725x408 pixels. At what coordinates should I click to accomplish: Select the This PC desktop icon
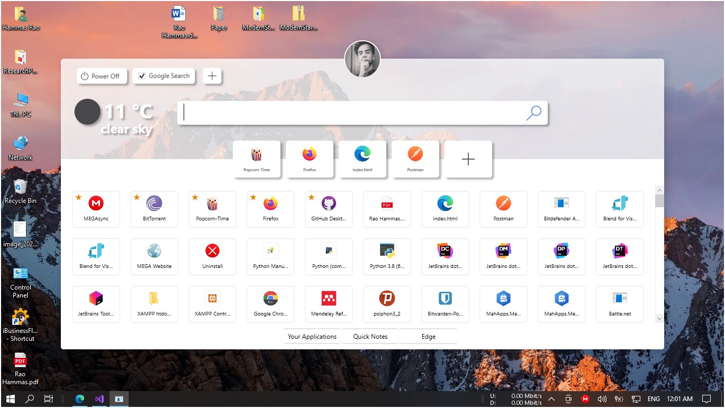(x=21, y=105)
